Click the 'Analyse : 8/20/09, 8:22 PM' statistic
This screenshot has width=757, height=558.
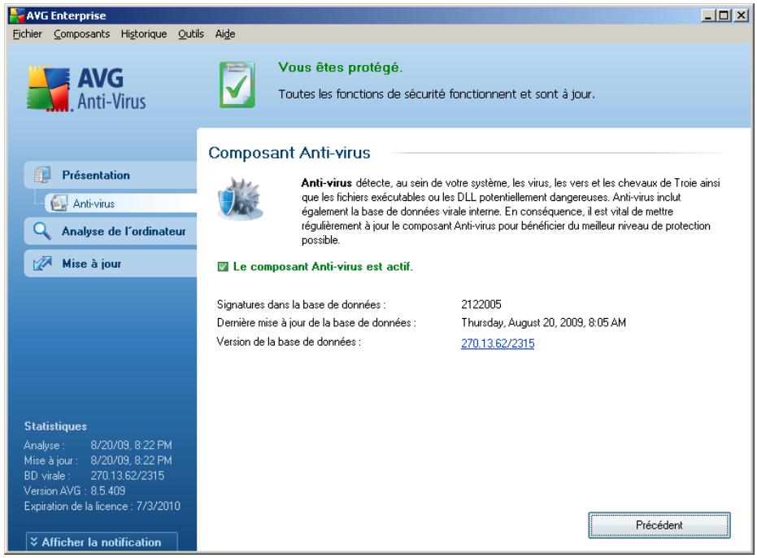click(98, 446)
